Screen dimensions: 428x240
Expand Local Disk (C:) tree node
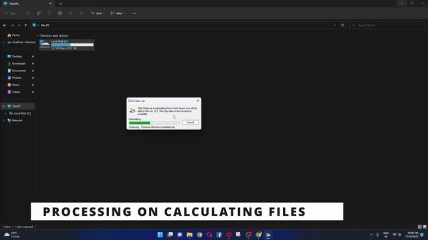(x=6, y=113)
